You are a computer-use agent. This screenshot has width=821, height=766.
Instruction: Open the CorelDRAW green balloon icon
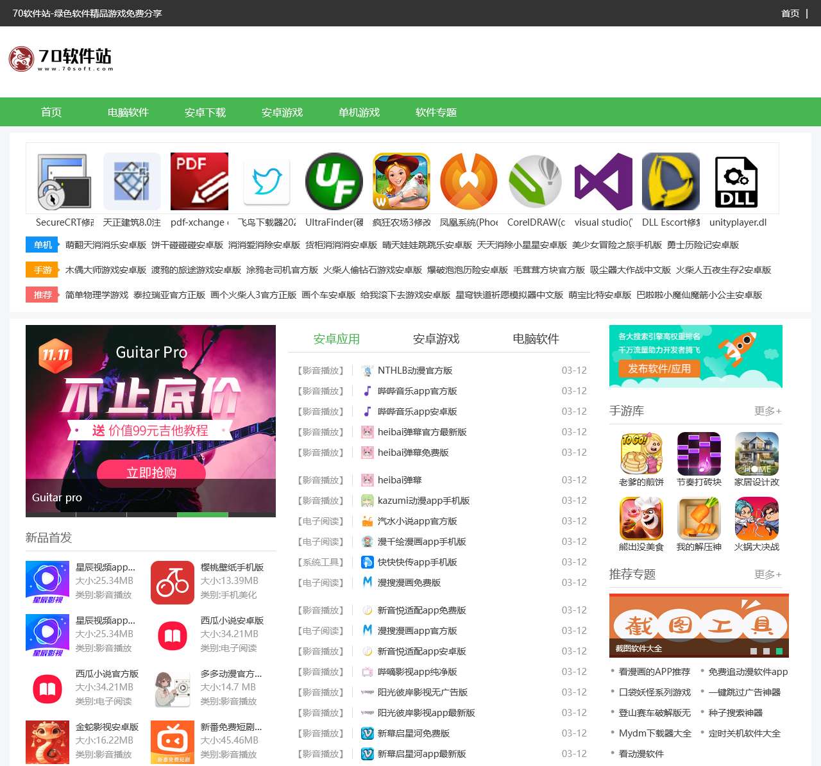click(x=536, y=181)
